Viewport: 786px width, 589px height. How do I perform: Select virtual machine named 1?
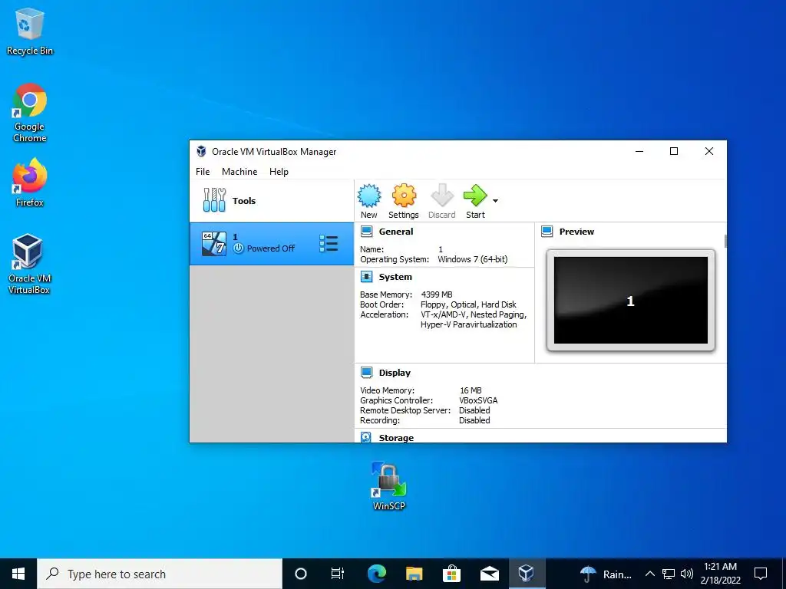(271, 243)
